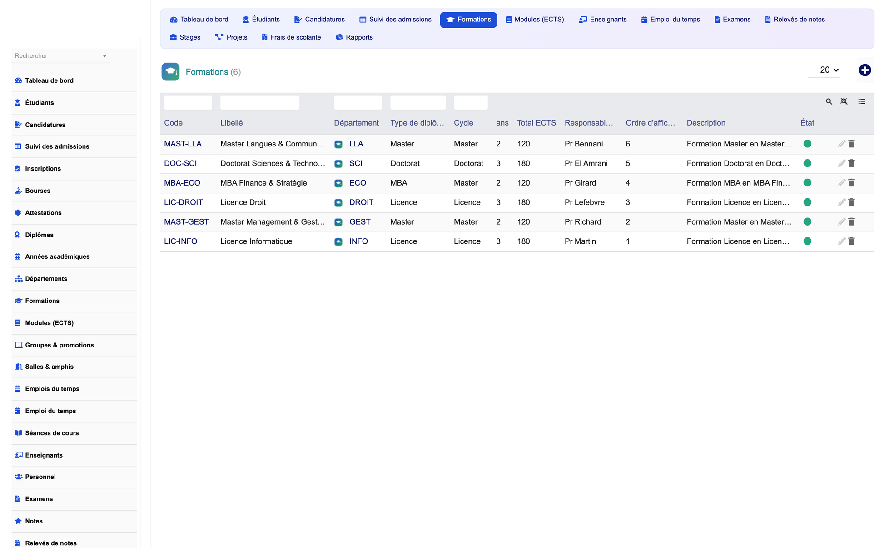Toggle the green status dot for LIC-INFO
Screen dimensions: 884x548
point(807,241)
